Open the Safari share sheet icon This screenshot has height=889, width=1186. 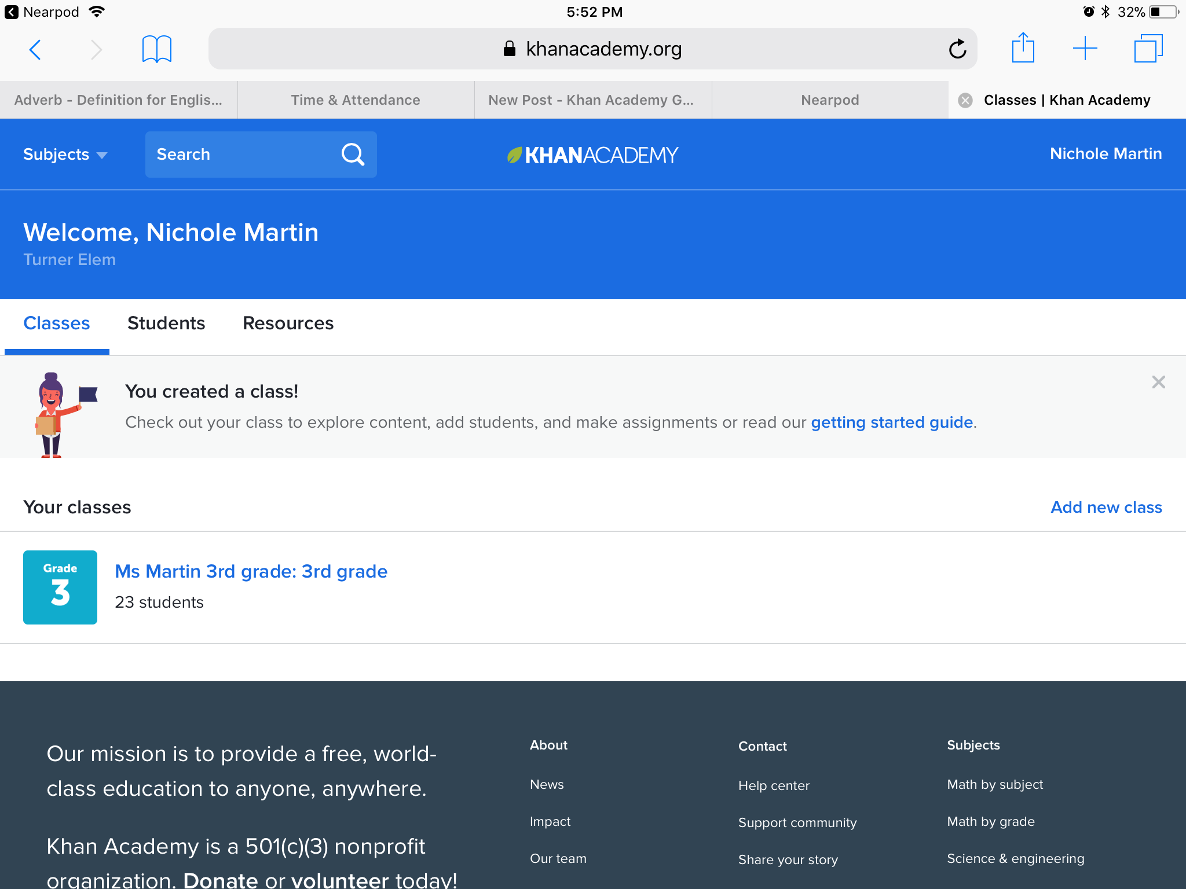click(1023, 48)
